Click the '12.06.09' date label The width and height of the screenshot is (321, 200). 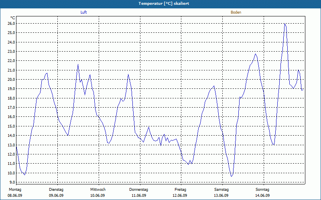point(180,196)
